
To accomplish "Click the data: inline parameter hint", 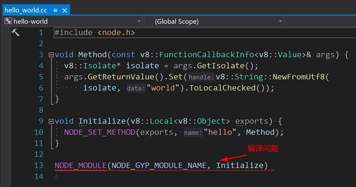I will click(x=136, y=88).
